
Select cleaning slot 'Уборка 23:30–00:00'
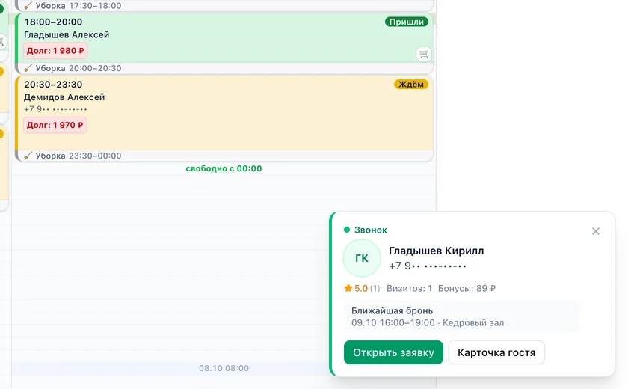tap(224, 156)
